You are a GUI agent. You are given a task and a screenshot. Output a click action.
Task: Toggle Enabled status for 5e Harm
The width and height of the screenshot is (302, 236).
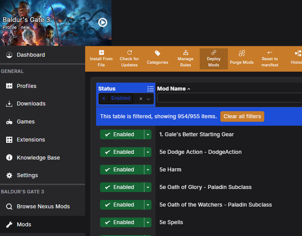point(122,170)
